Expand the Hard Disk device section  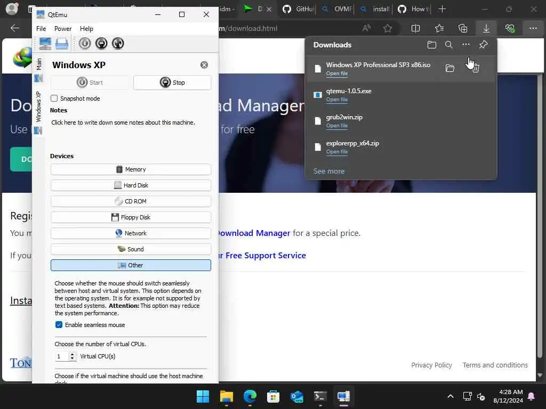pyautogui.click(x=131, y=185)
